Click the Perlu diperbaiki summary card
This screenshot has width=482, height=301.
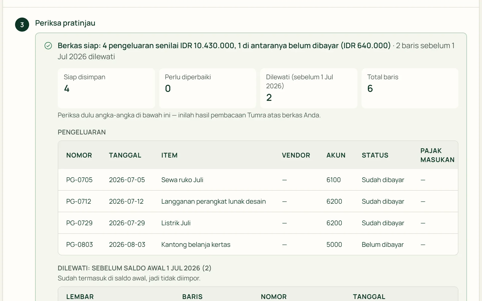tap(207, 88)
